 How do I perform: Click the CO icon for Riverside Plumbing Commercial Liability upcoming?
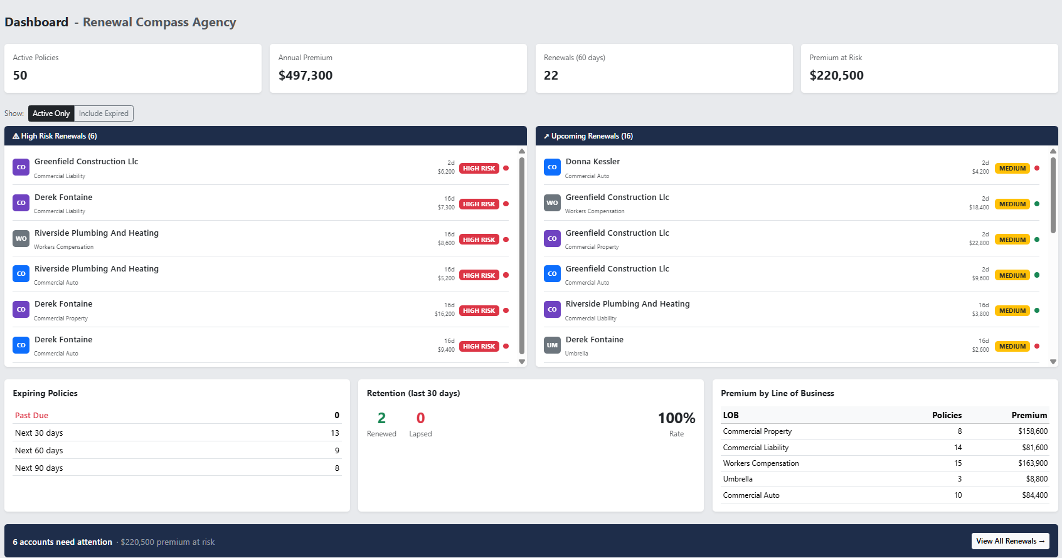552,310
